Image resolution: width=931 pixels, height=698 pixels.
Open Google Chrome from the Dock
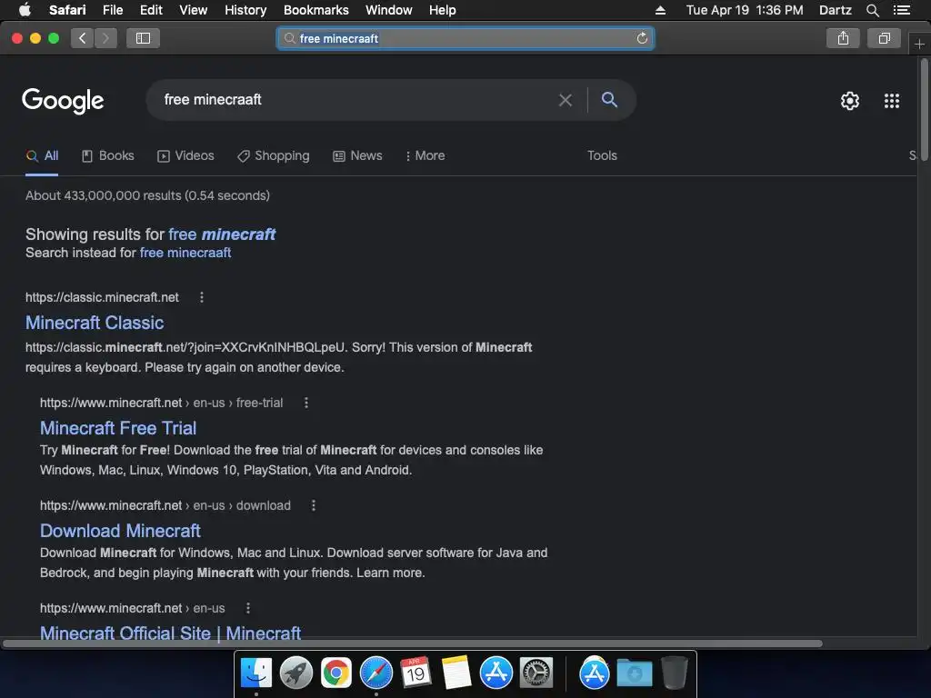[336, 673]
